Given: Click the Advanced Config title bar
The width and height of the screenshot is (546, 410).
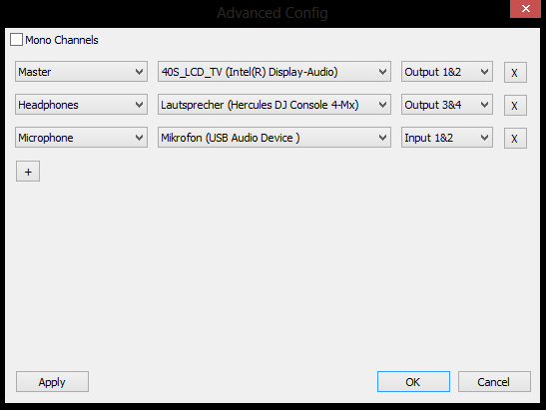Looking at the screenshot, I should 273,13.
